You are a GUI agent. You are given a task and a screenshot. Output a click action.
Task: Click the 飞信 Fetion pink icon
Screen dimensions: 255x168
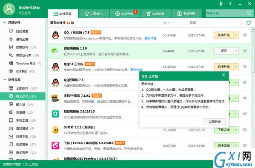[55, 146]
